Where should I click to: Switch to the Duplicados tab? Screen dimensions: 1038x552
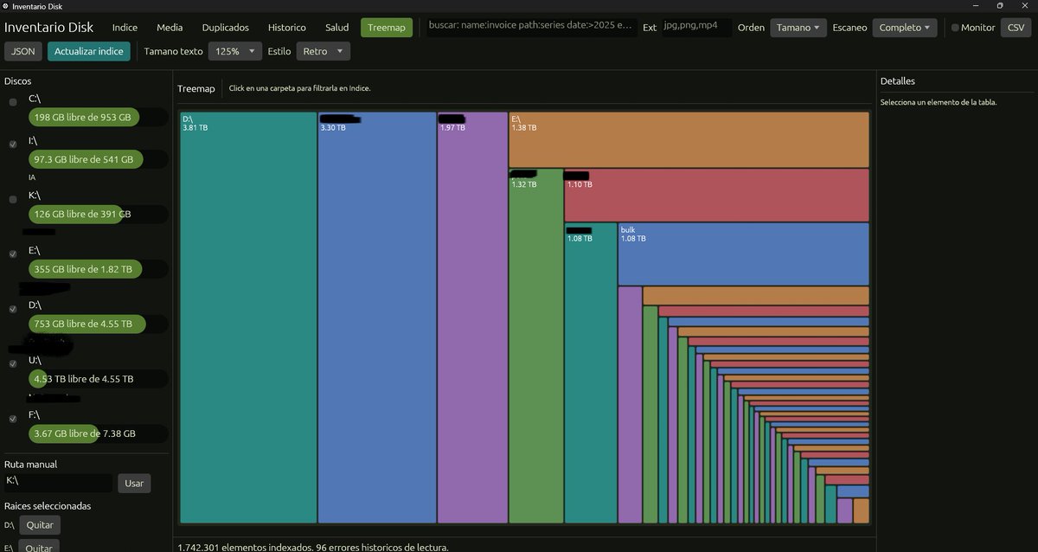pyautogui.click(x=226, y=28)
